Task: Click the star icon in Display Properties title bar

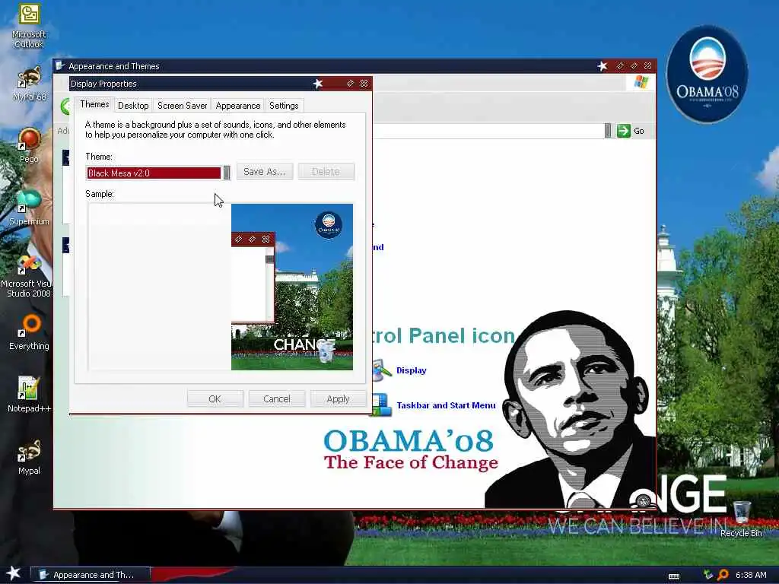Action: (318, 84)
